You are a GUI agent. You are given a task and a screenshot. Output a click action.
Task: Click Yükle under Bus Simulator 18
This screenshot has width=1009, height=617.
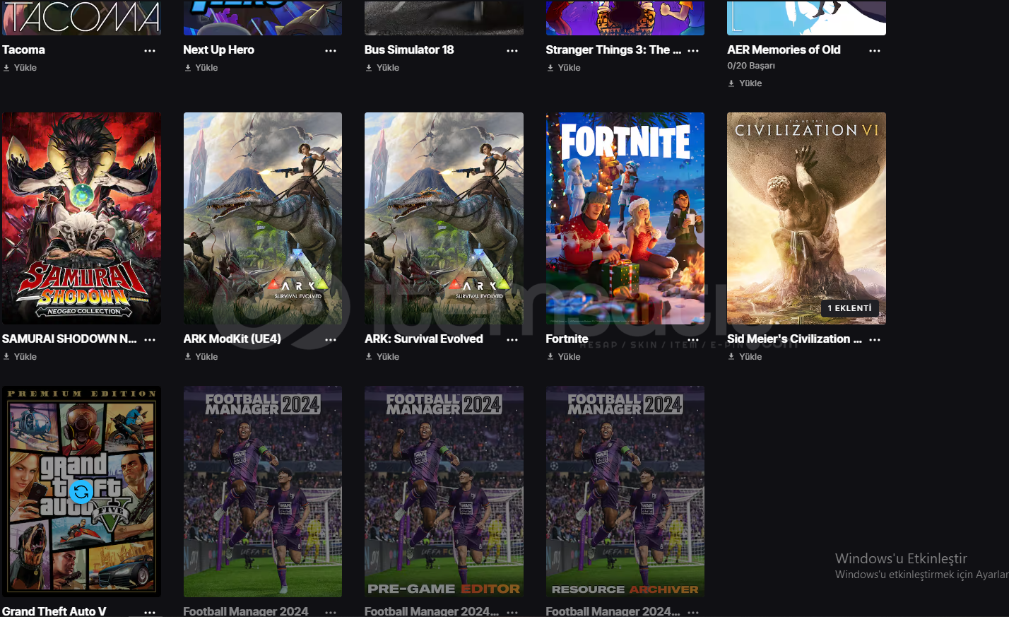(x=382, y=68)
